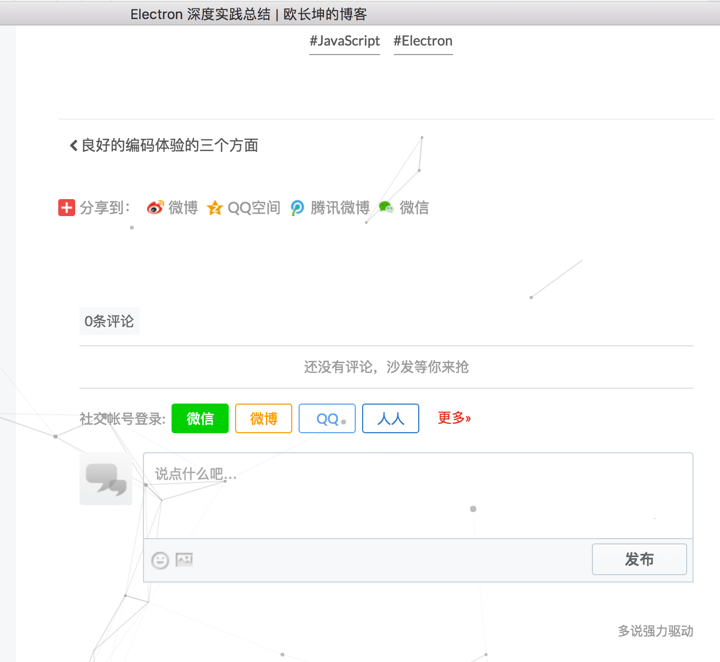Expand 更多» login options

pyautogui.click(x=454, y=418)
